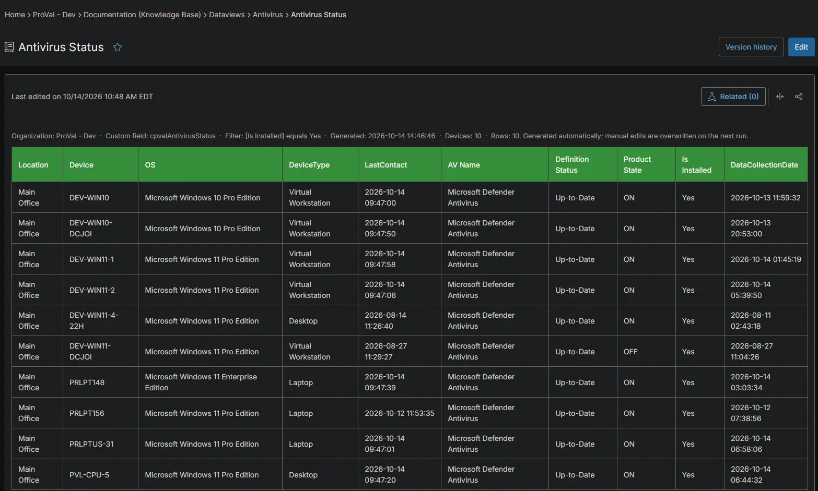Click the Last edited timestamp text
The width and height of the screenshot is (818, 491).
82,97
